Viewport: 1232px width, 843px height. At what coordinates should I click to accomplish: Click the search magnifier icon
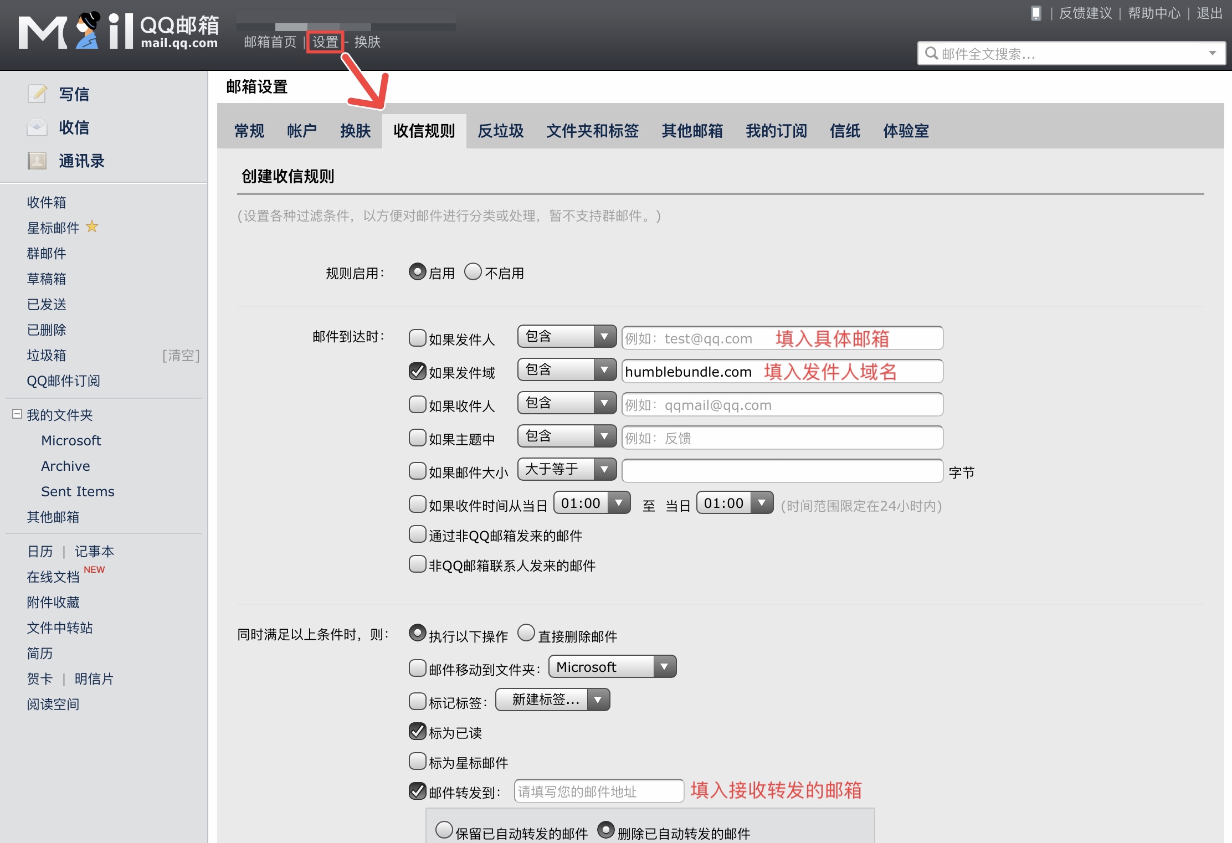[932, 53]
